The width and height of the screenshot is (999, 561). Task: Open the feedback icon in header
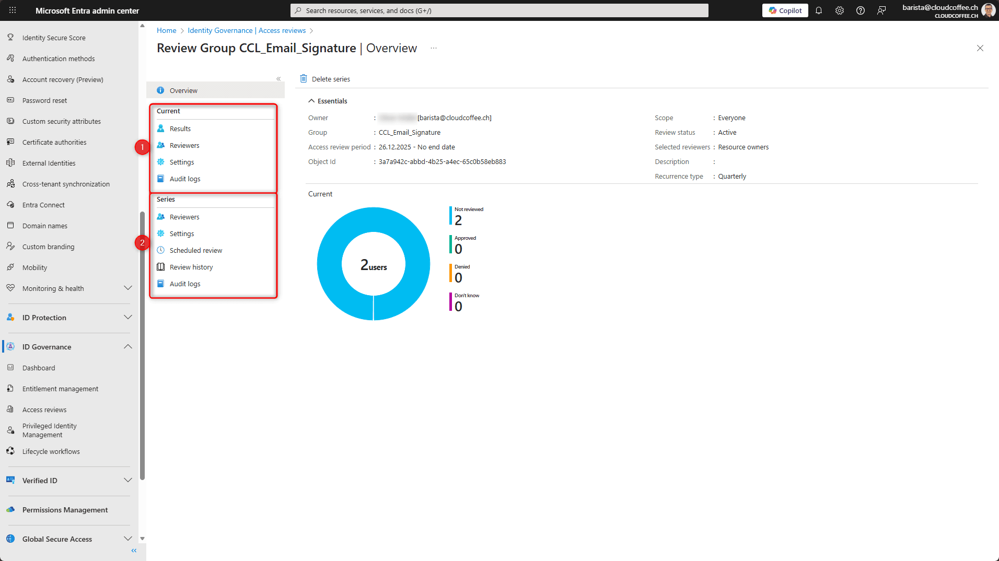click(881, 10)
